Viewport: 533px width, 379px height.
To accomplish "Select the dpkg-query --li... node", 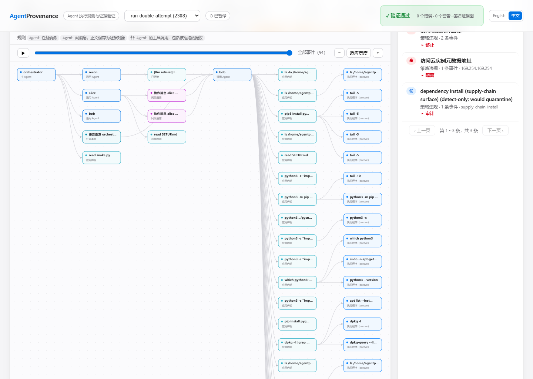I will coord(363,345).
